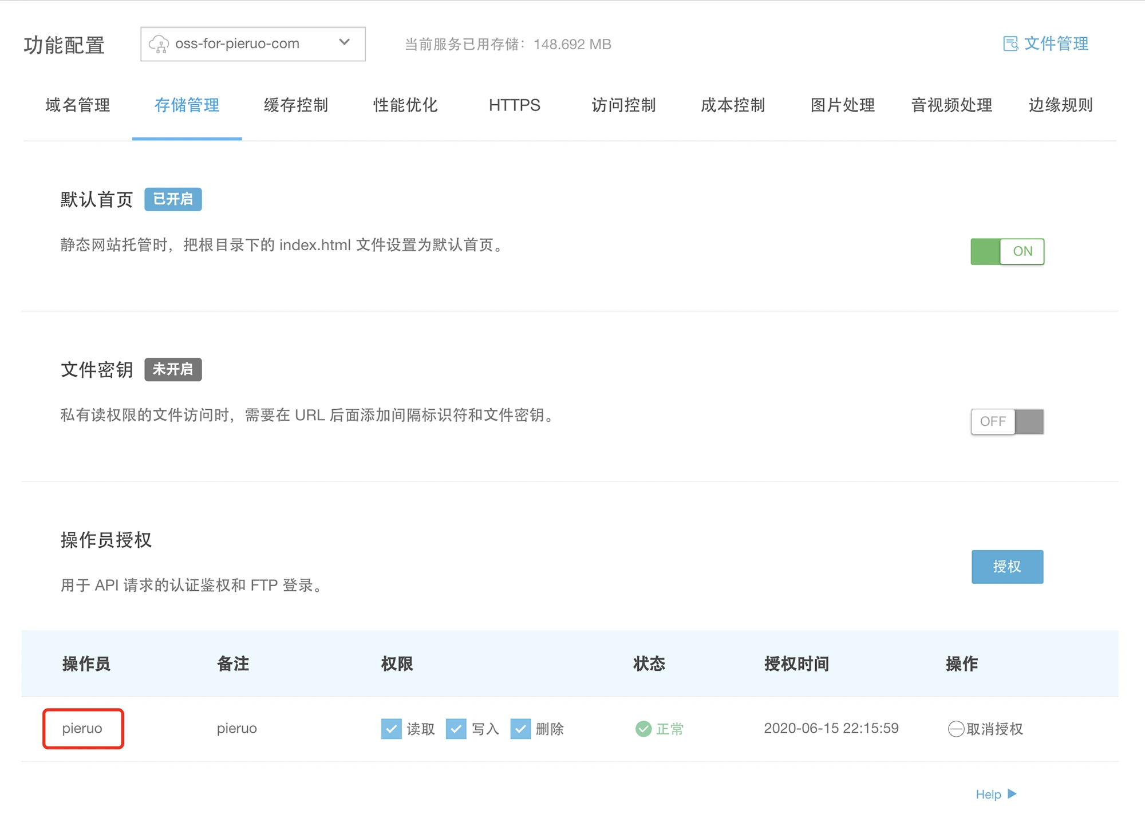Open the Help link
This screenshot has height=814, width=1145.
pos(996,794)
